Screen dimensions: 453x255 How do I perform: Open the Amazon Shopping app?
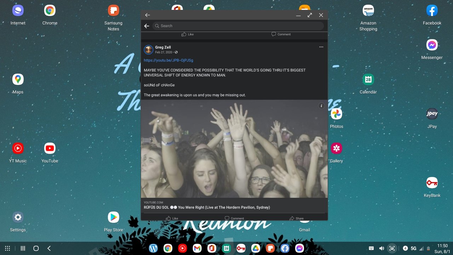[368, 11]
